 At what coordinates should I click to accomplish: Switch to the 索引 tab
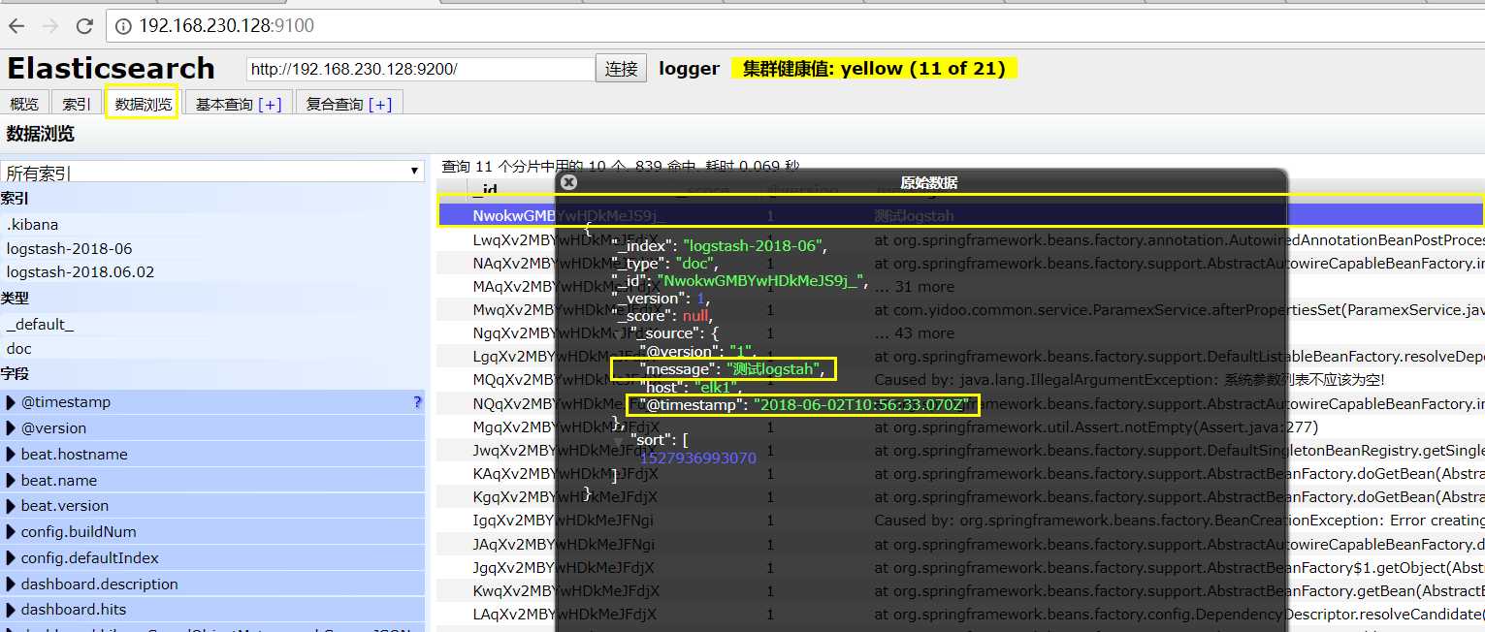tap(76, 104)
